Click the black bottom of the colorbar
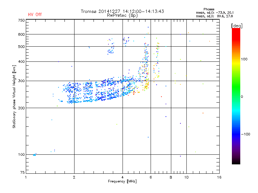The width and height of the screenshot is (258, 193). [236, 162]
